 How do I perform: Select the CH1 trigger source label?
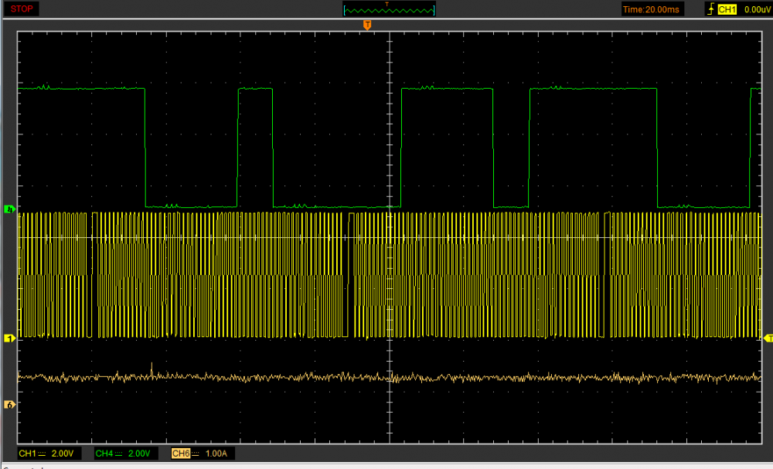[x=727, y=9]
